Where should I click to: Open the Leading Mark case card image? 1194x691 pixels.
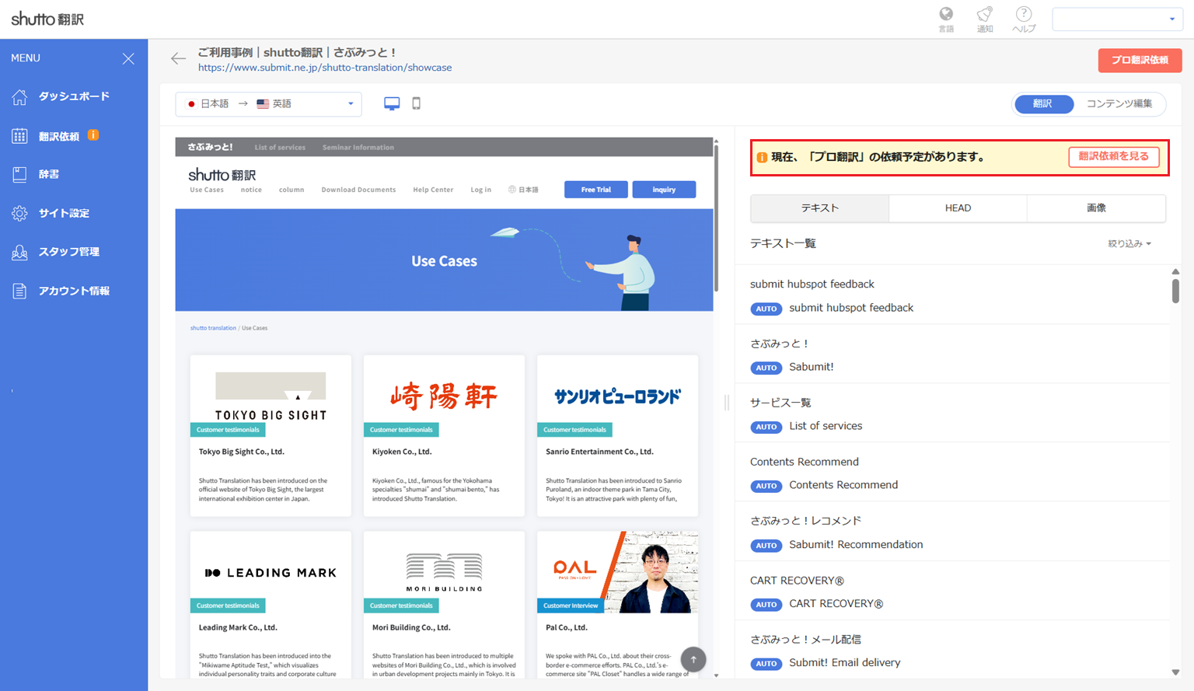271,572
